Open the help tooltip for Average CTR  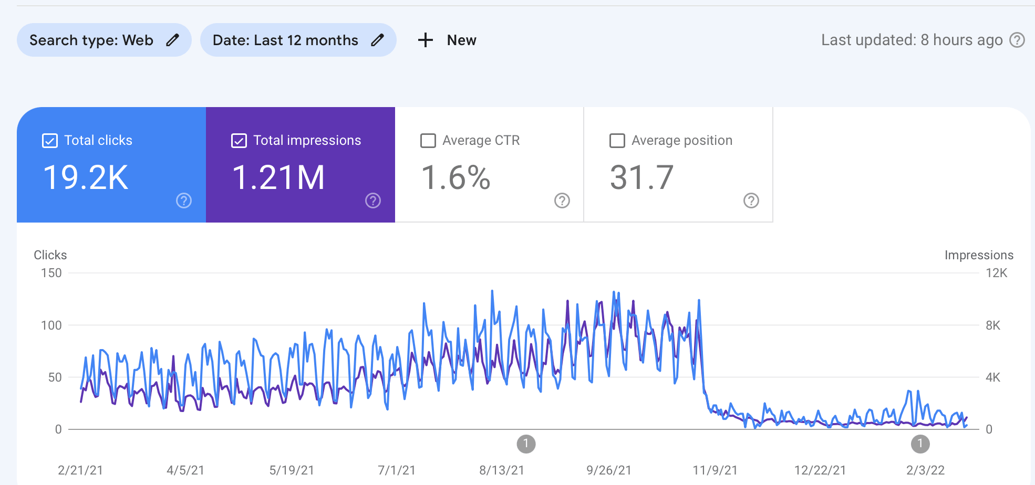click(561, 201)
